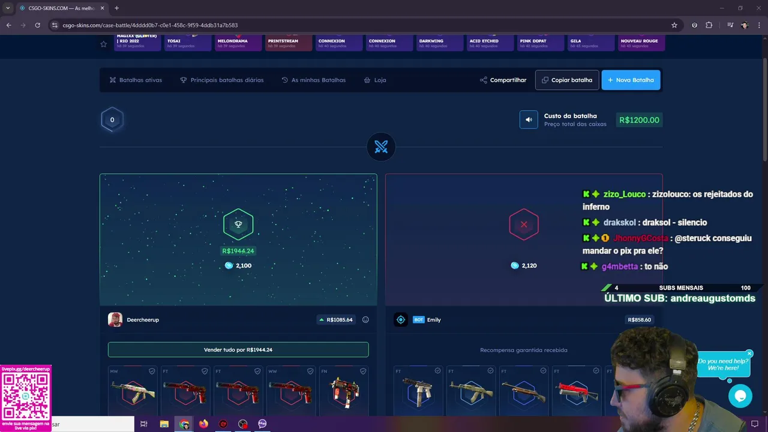Click the Copiar batalha button
This screenshot has height=432, width=768.
pos(567,80)
